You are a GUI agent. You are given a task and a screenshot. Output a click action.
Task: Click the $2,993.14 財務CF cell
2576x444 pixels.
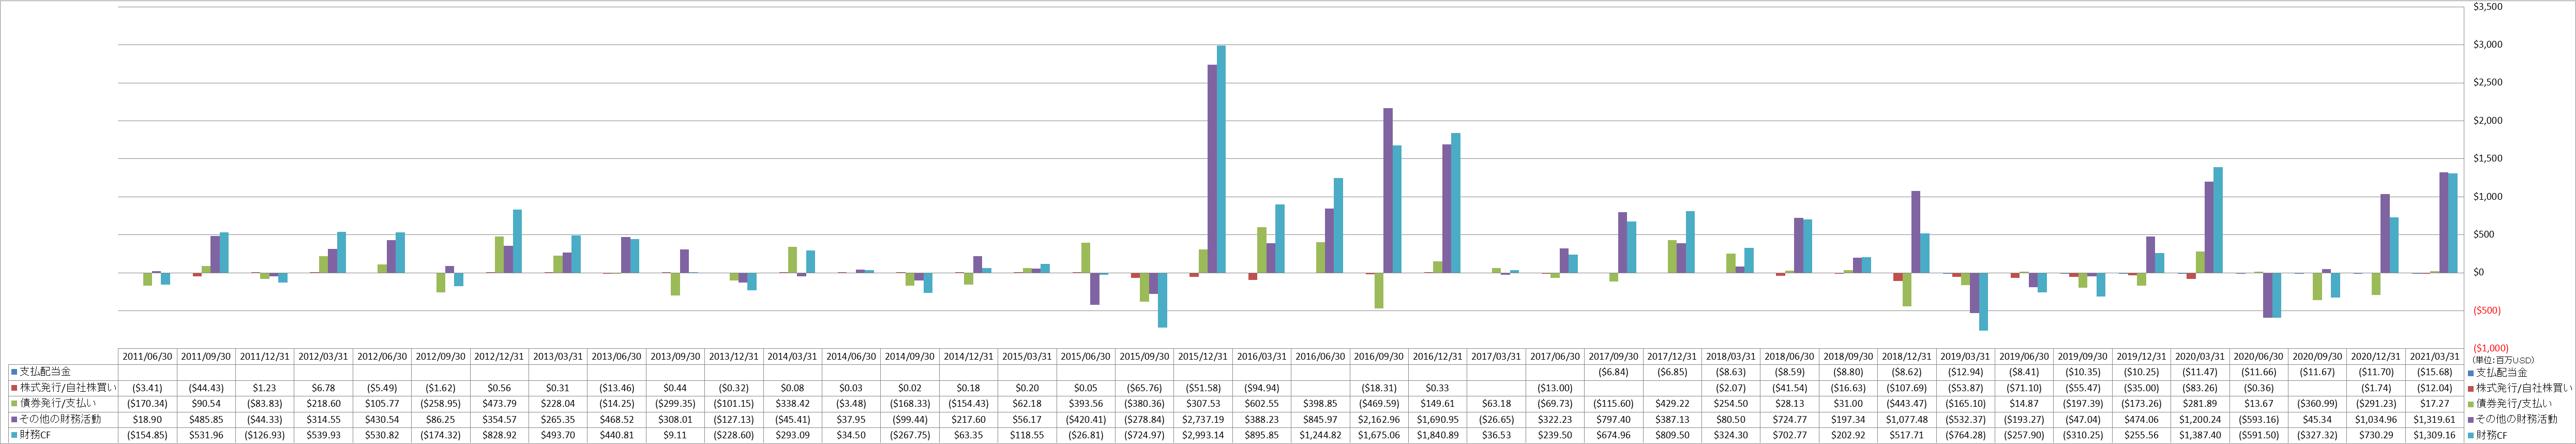[1202, 436]
